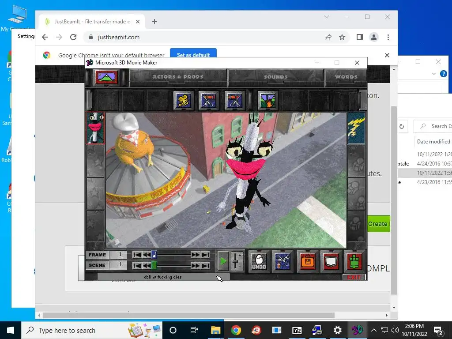Jump to first scene

137,265
